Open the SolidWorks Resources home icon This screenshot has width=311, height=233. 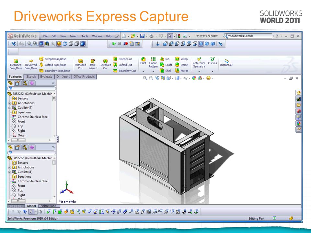[x=298, y=93]
